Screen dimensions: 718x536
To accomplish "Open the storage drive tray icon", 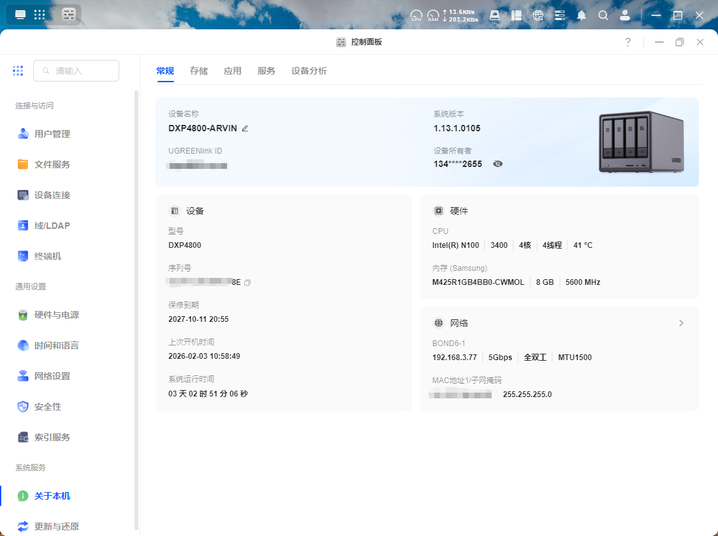I will [x=495, y=15].
